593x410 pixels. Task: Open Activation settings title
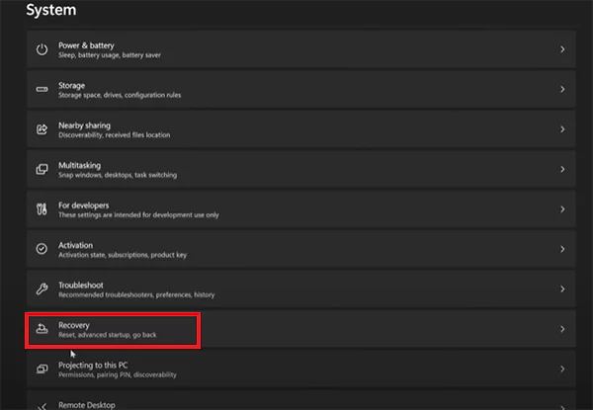[x=75, y=245]
